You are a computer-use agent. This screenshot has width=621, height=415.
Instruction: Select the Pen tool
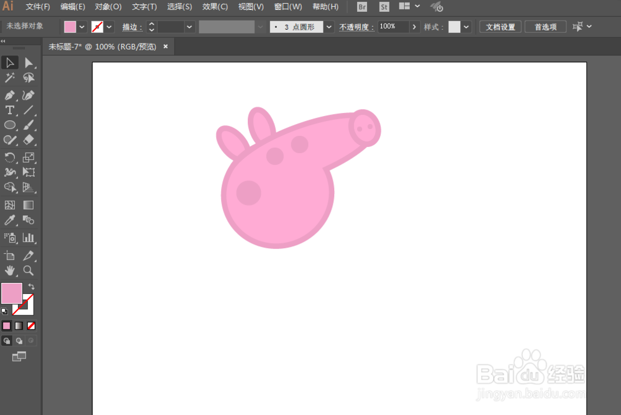[x=9, y=95]
